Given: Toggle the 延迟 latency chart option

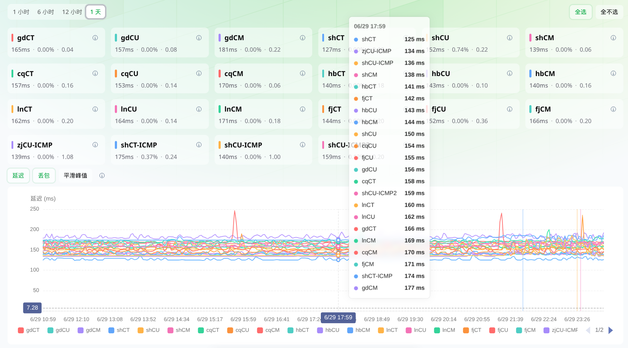Looking at the screenshot, I should click(x=18, y=175).
